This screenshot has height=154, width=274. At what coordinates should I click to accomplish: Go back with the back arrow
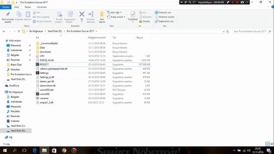coord(4,31)
